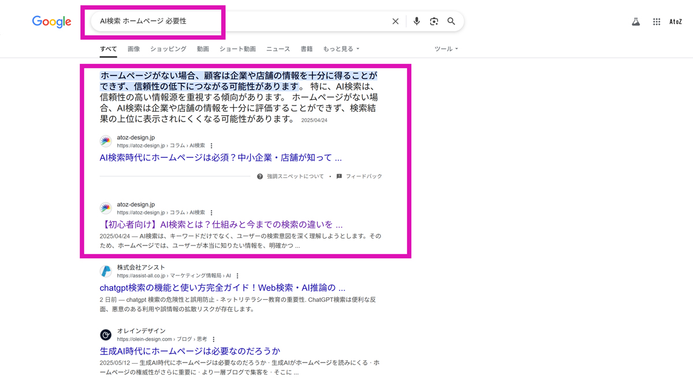
Task: Click the フィードバック flag icon
Action: point(339,176)
